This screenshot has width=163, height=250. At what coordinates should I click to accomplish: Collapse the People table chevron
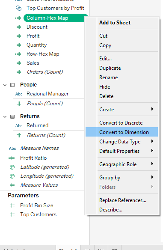pyautogui.click(x=5, y=85)
